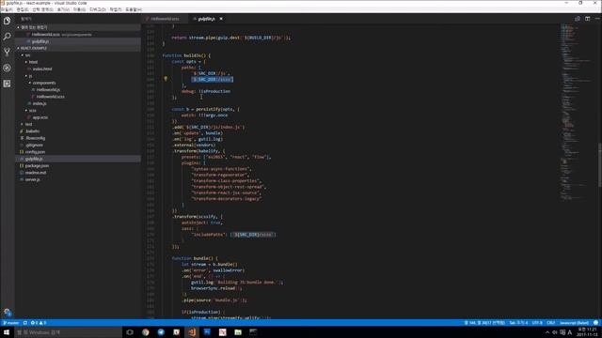Open the second menu bar item (Edit)
This screenshot has width=602, height=338.
[x=23, y=9]
